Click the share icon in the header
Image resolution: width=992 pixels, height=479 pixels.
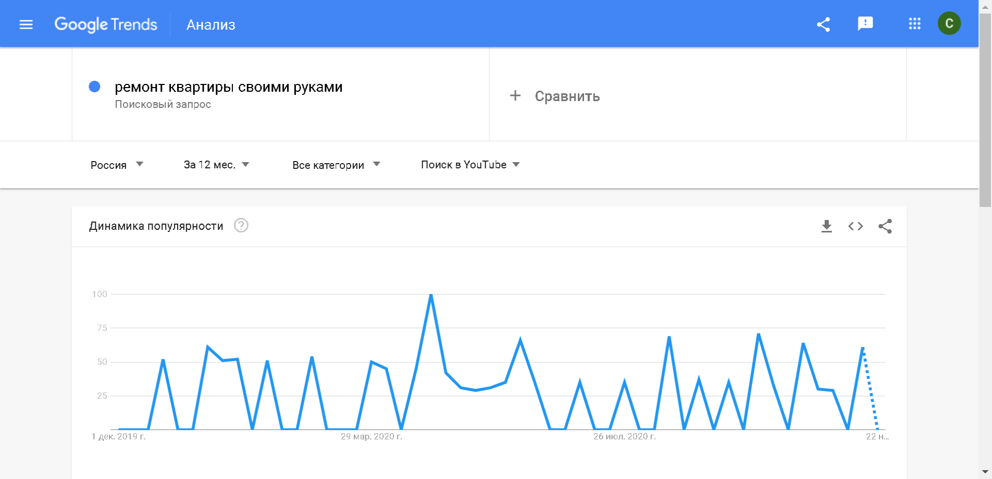coord(823,24)
